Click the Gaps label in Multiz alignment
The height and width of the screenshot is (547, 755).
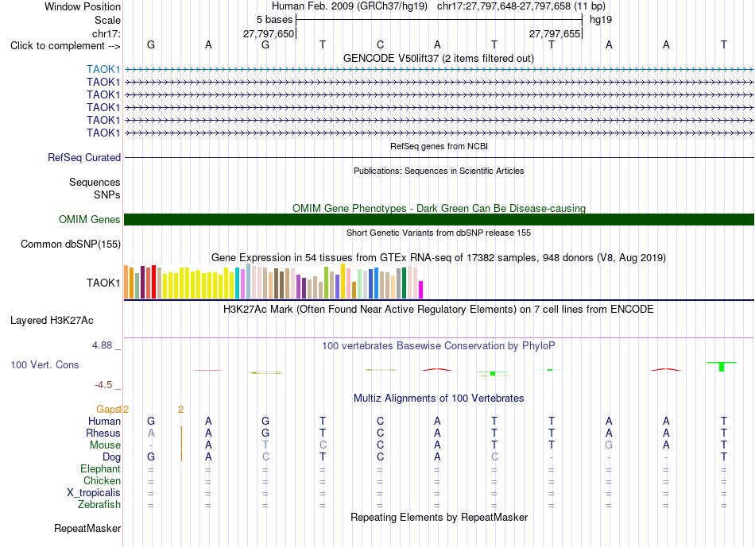pyautogui.click(x=108, y=409)
